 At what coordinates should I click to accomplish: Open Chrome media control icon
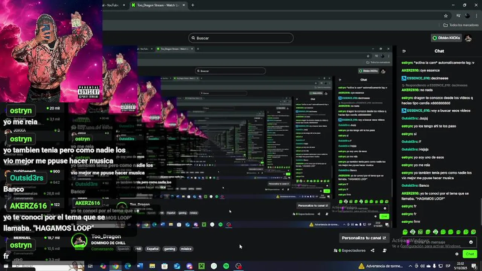click(458, 16)
